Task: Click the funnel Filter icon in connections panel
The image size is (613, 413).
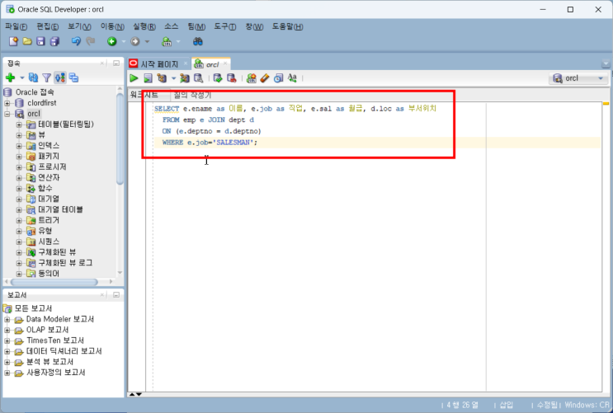Action: [x=47, y=77]
